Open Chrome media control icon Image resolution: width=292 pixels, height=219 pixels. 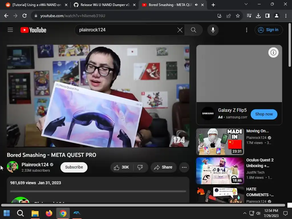coord(249,16)
